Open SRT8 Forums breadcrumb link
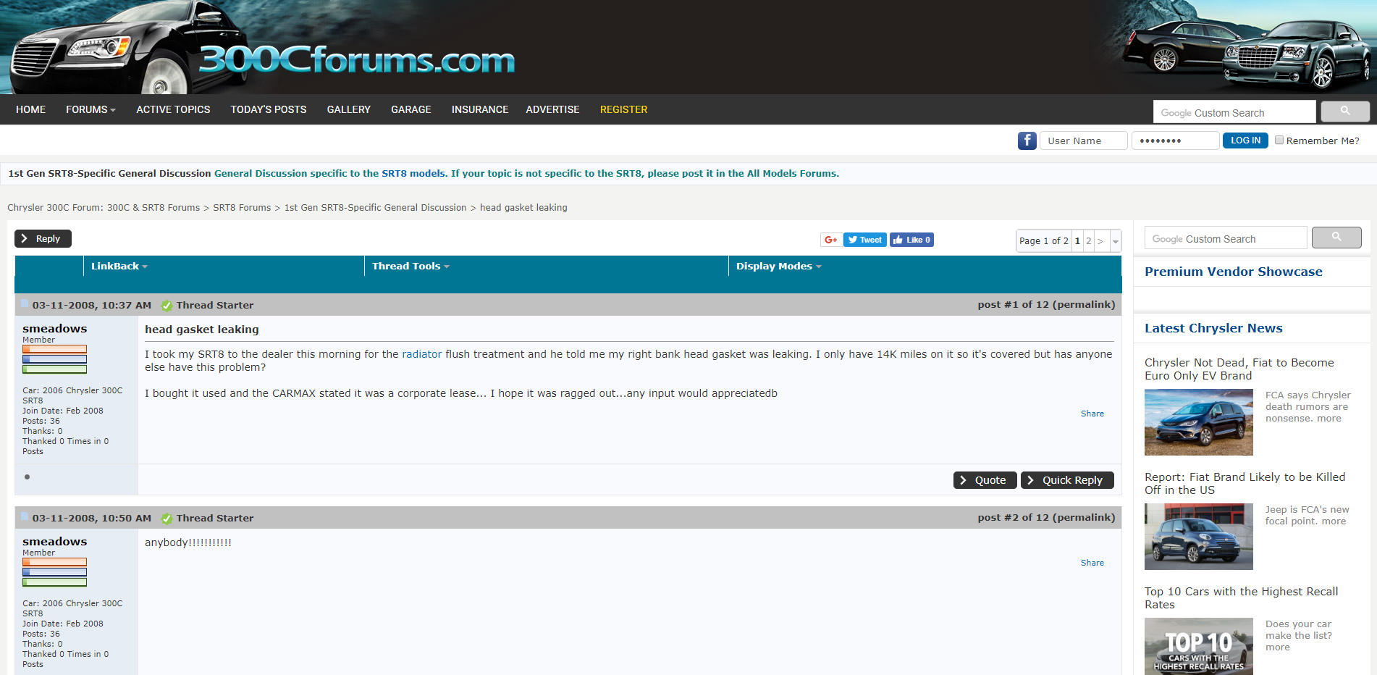Screen dimensions: 1377x675 242,208
